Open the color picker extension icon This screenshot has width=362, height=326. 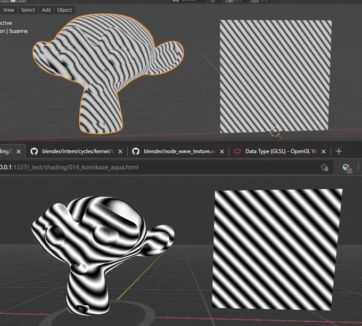coord(347,168)
